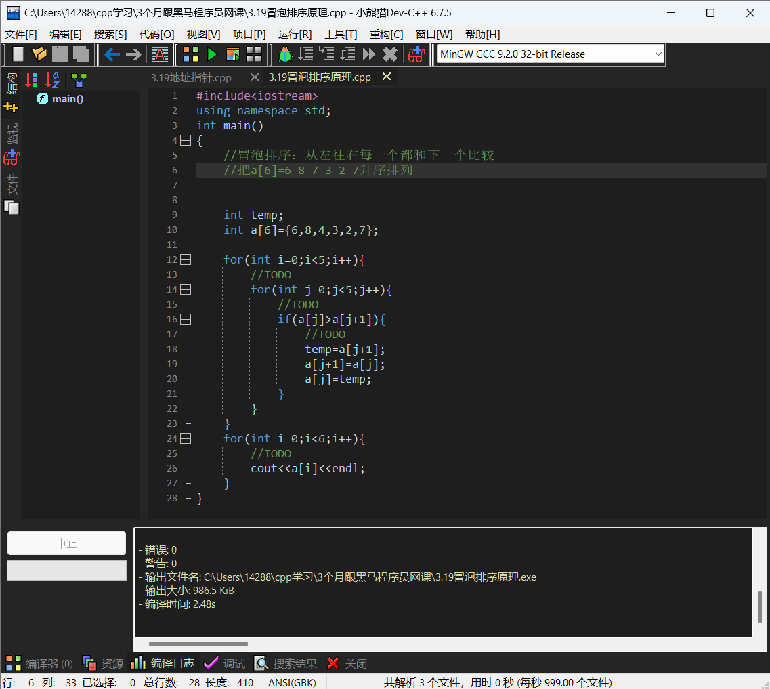Select main() in the structure tree
The image size is (770, 689).
pos(67,99)
